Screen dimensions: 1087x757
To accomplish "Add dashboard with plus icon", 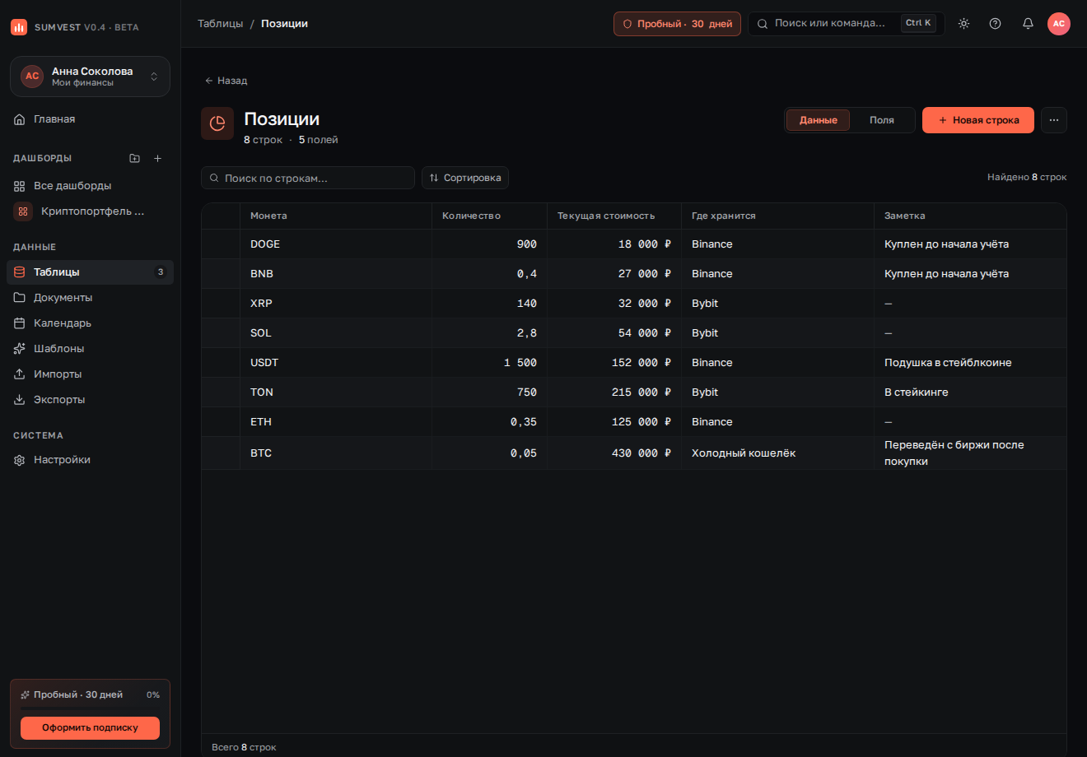I will 158,158.
